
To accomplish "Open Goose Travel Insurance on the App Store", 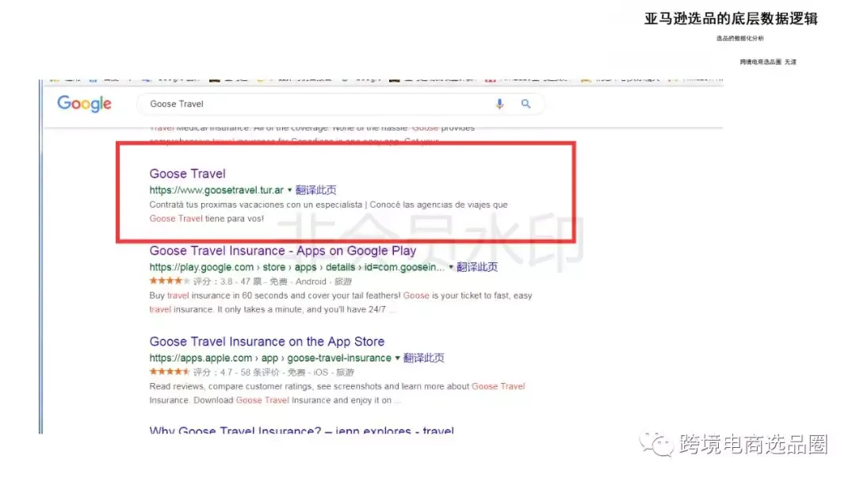I will (267, 341).
